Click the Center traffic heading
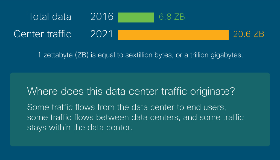Viewport: 280px width, 160px height. pos(42,34)
